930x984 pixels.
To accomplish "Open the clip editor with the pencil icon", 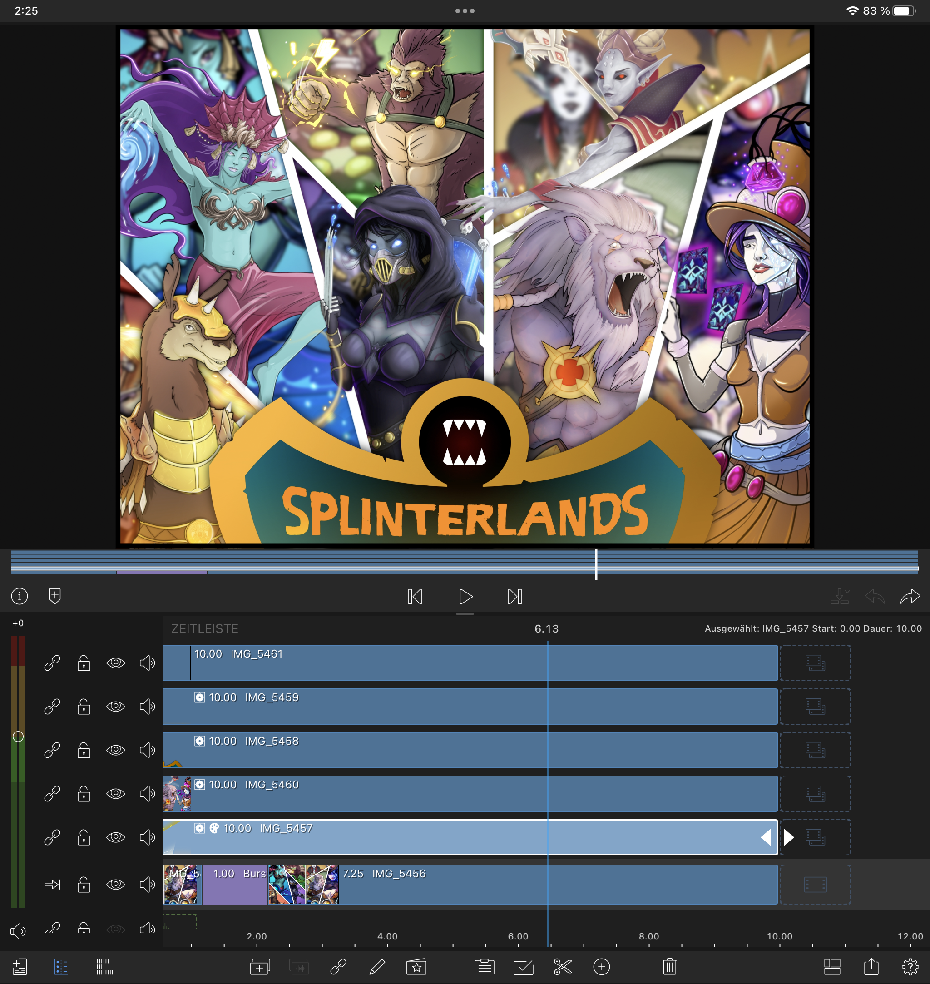I will [377, 966].
